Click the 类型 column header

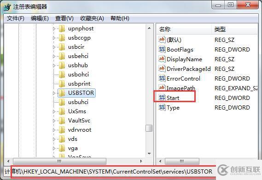click(234, 29)
